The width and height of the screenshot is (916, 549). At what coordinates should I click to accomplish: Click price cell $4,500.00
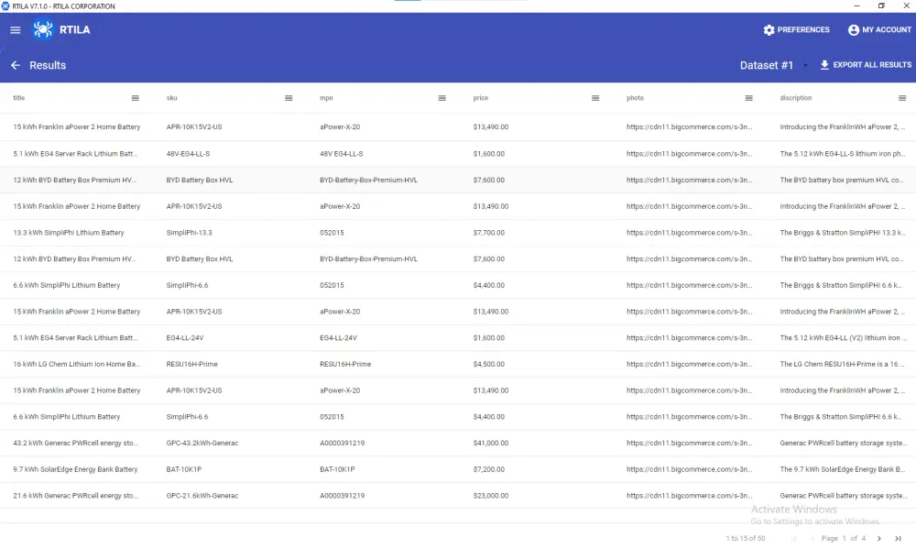click(x=489, y=364)
